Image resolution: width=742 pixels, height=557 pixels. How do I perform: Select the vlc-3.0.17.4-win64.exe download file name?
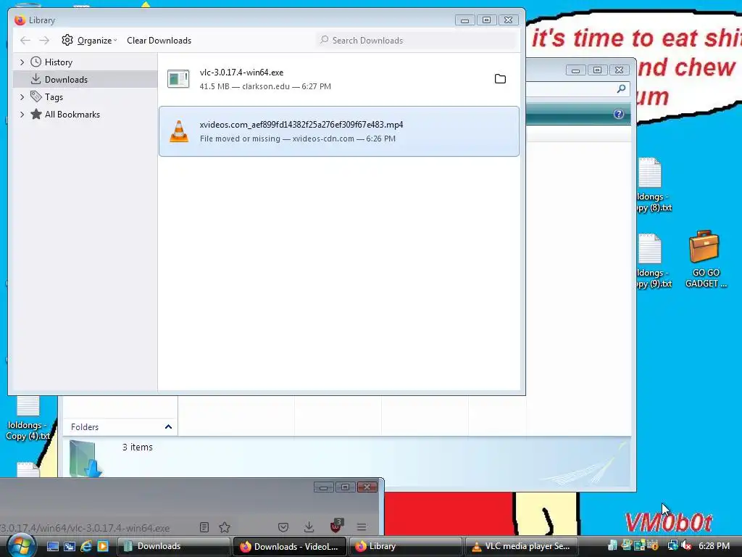click(241, 73)
